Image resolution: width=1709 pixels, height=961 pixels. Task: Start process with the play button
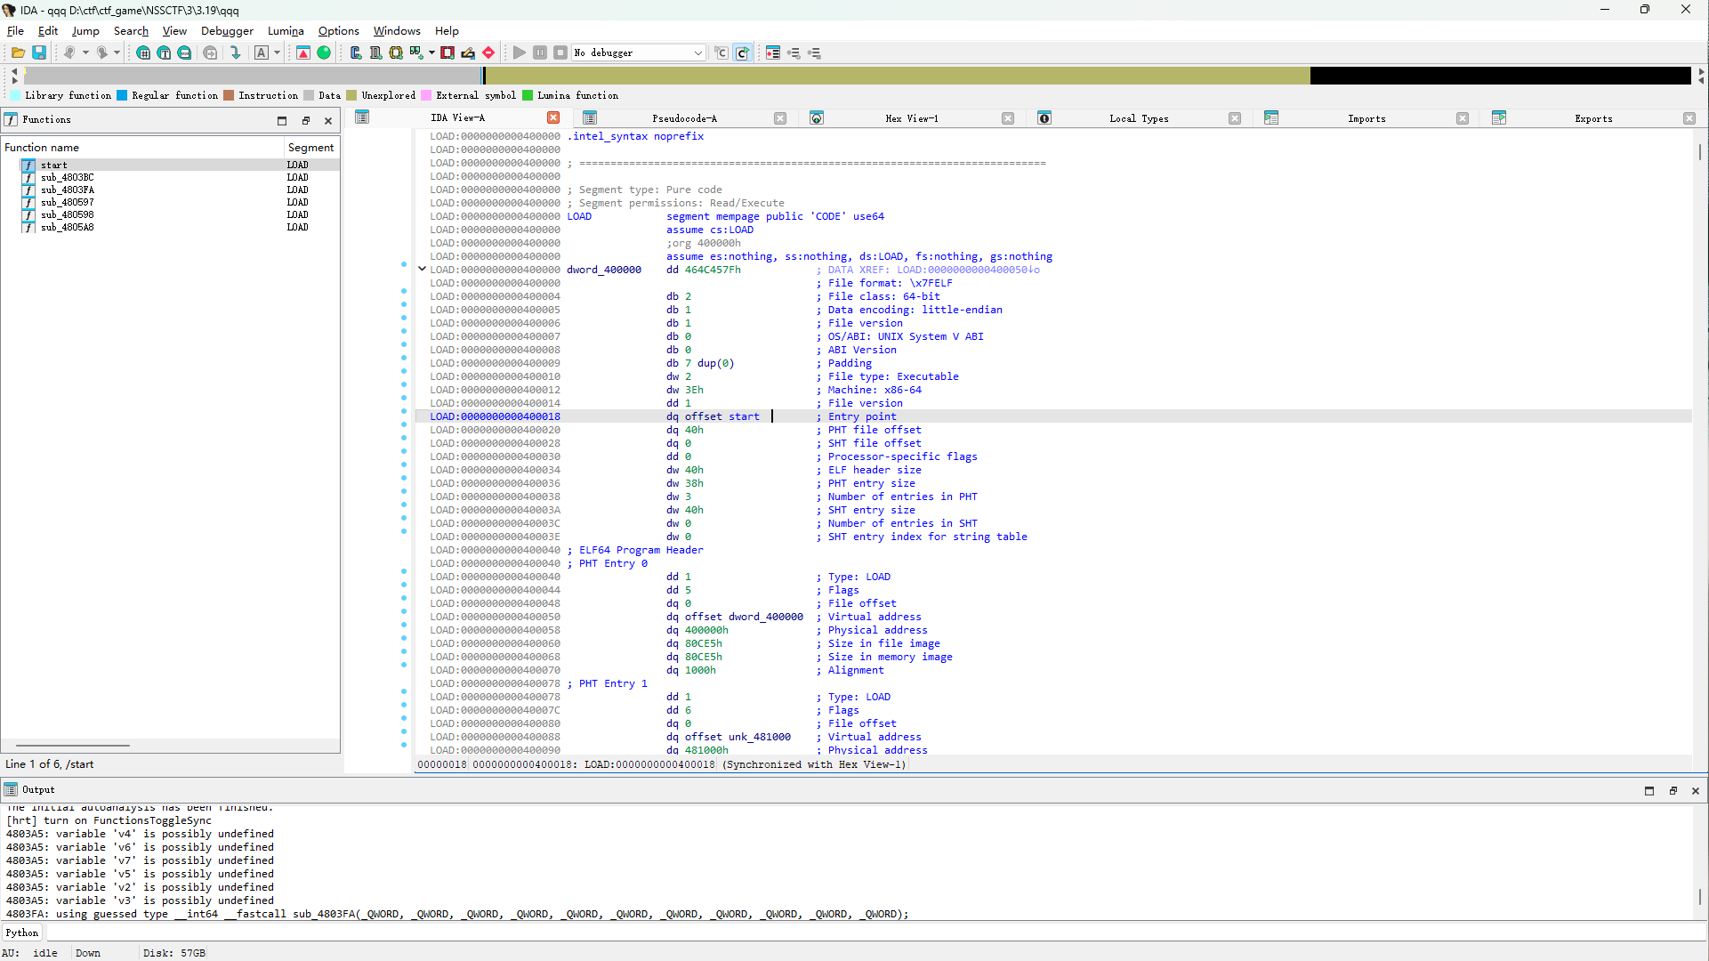point(520,52)
